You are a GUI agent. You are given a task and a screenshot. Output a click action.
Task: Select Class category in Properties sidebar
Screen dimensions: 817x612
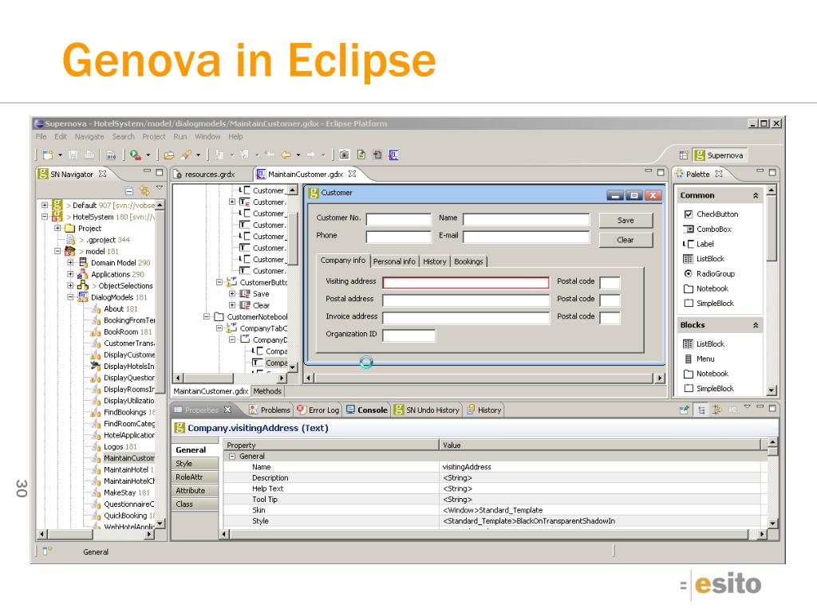coord(195,504)
